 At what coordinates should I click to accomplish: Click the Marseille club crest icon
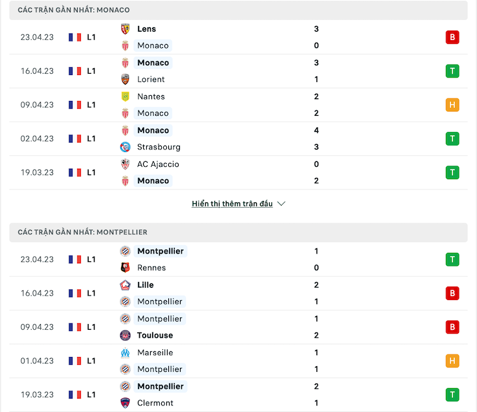[125, 352]
